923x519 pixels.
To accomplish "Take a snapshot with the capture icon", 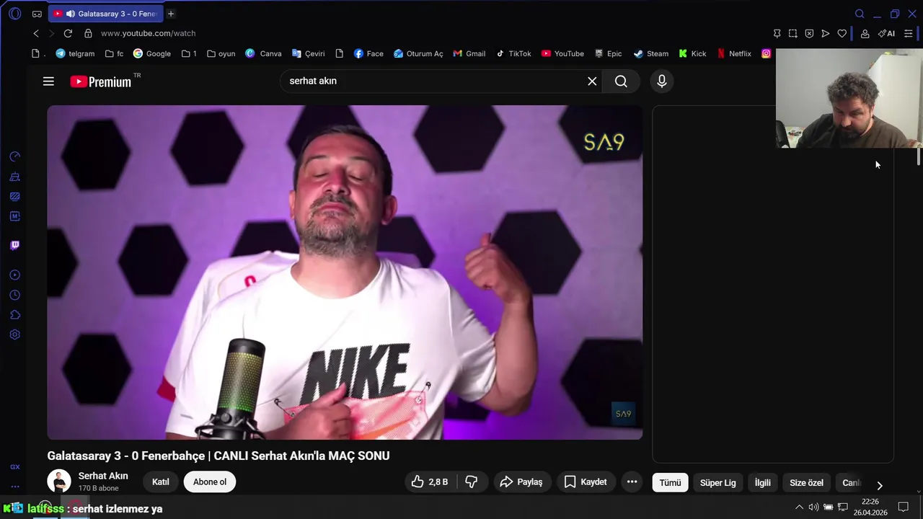I will pyautogui.click(x=792, y=33).
